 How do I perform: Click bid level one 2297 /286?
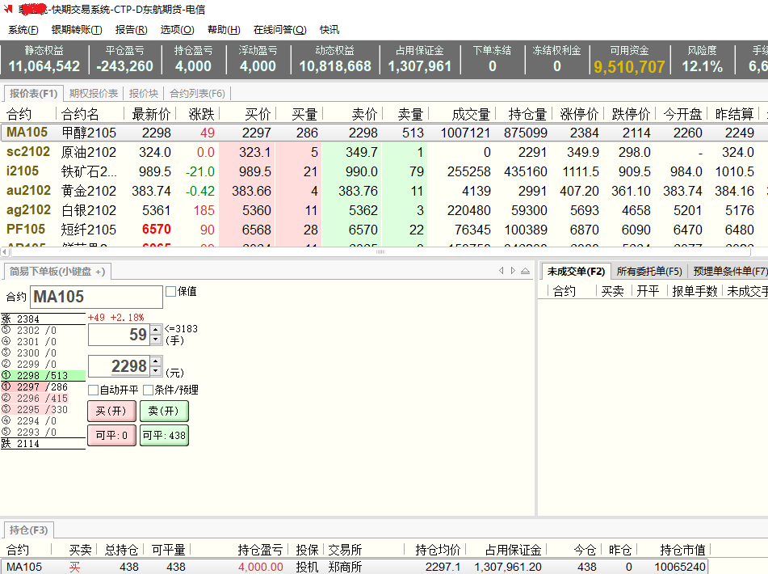click(x=43, y=386)
